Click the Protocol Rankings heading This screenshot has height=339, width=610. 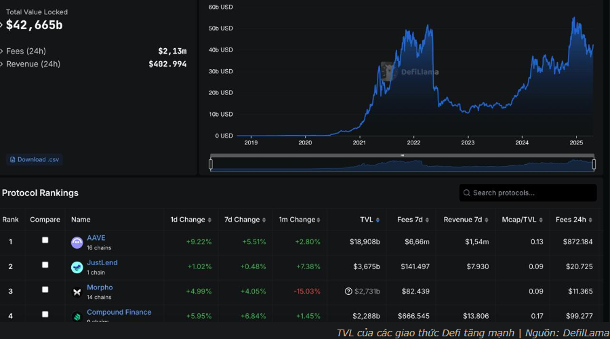coord(40,193)
